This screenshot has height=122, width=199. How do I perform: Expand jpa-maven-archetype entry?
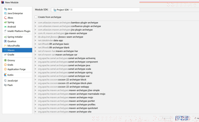pyautogui.click(x=36, y=33)
